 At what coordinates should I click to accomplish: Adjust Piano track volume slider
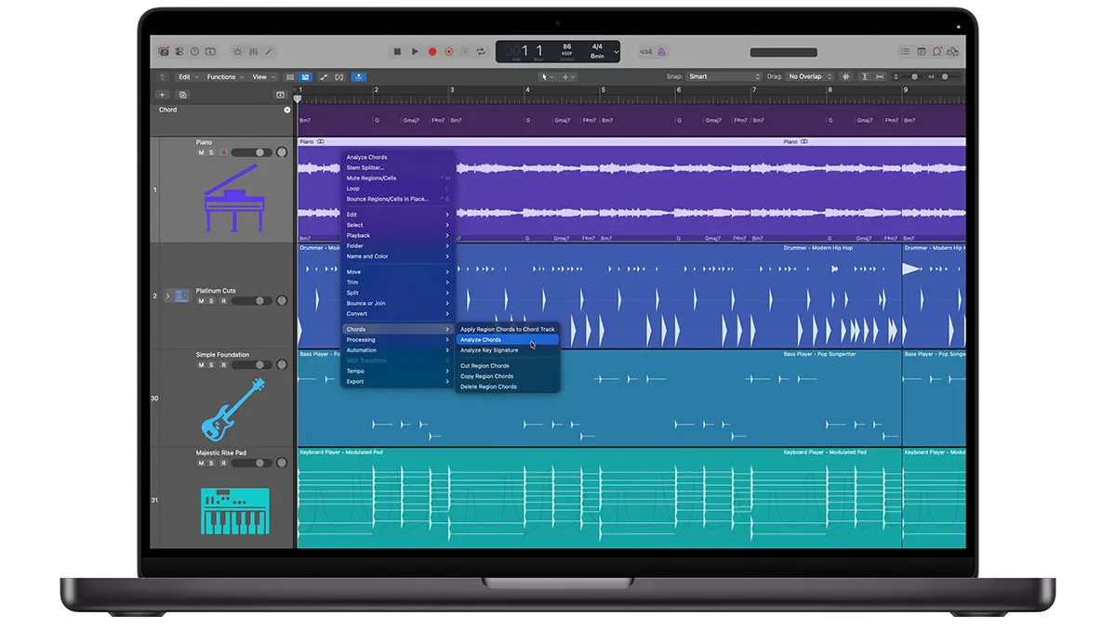(252, 152)
